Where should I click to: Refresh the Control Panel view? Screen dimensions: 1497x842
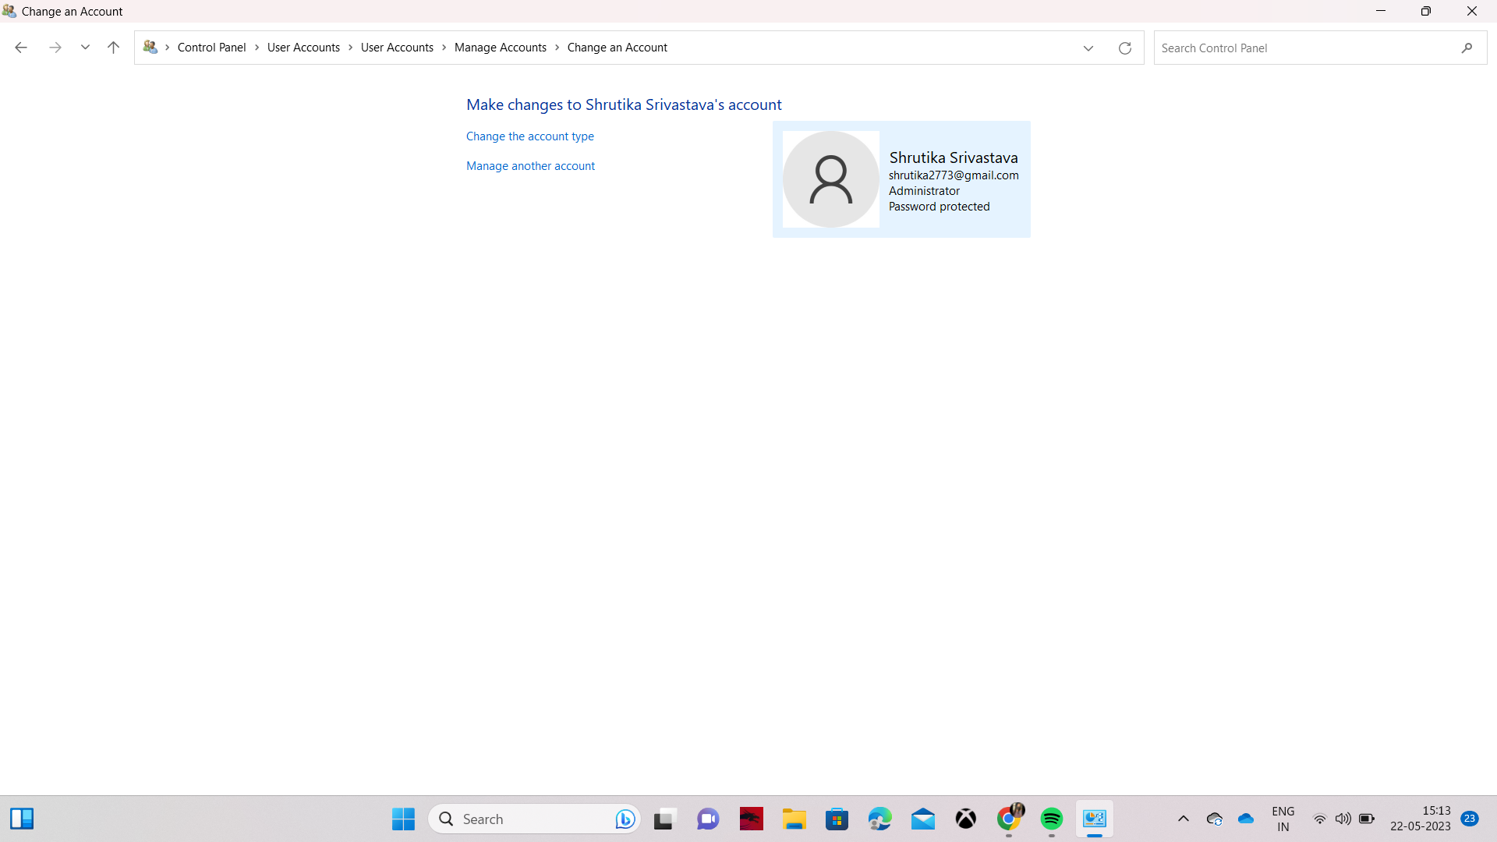click(1124, 48)
